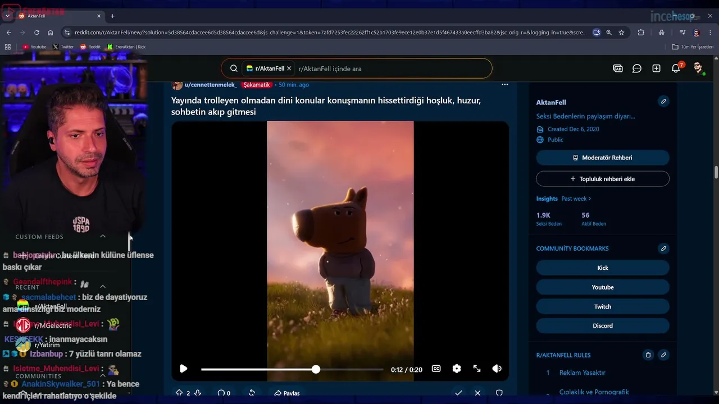Image resolution: width=719 pixels, height=404 pixels.
Task: Open the ErenAktan | Kick bookmark
Action: [126, 47]
